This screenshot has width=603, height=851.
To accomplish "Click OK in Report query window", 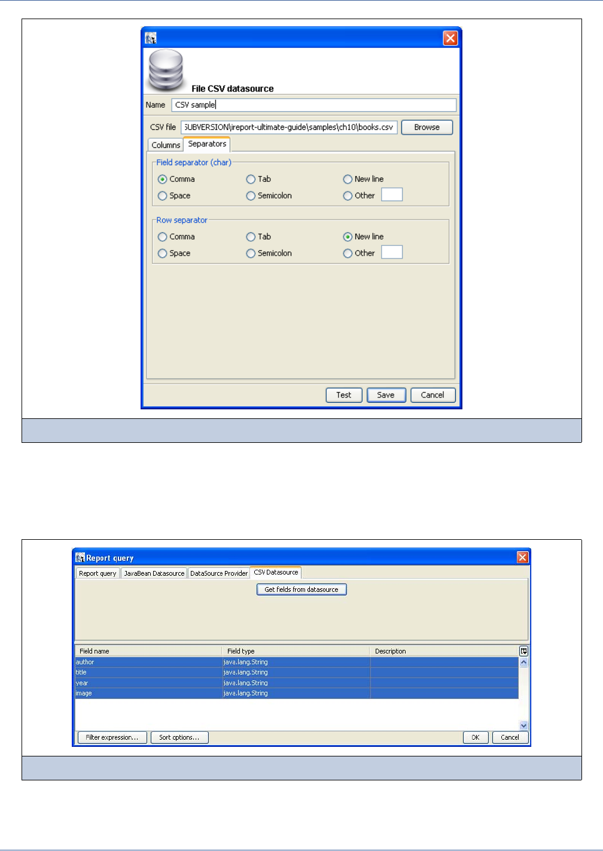I will click(476, 737).
